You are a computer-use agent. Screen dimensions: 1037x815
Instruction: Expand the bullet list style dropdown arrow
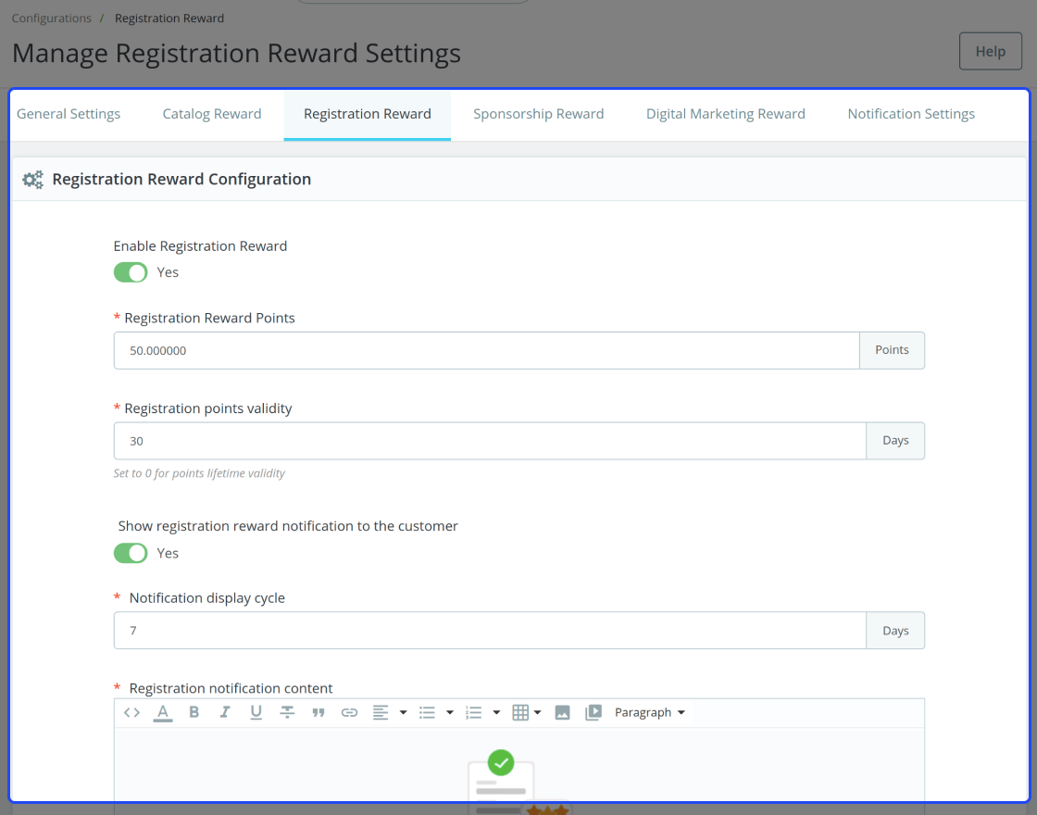(x=450, y=712)
